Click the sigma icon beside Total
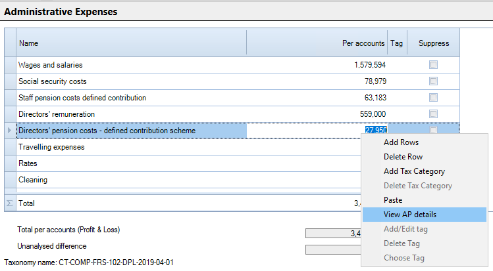 click(x=9, y=203)
